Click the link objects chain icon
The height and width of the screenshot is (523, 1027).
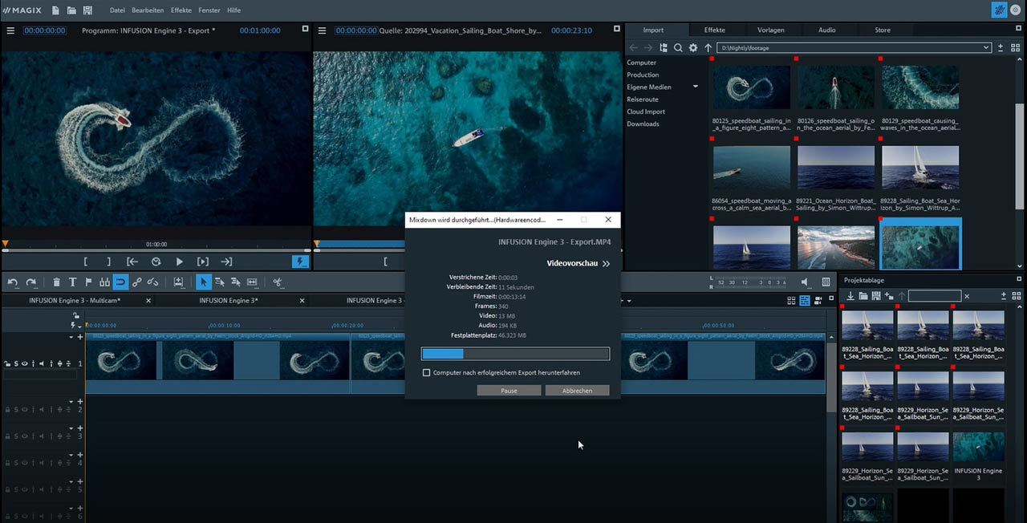point(137,282)
